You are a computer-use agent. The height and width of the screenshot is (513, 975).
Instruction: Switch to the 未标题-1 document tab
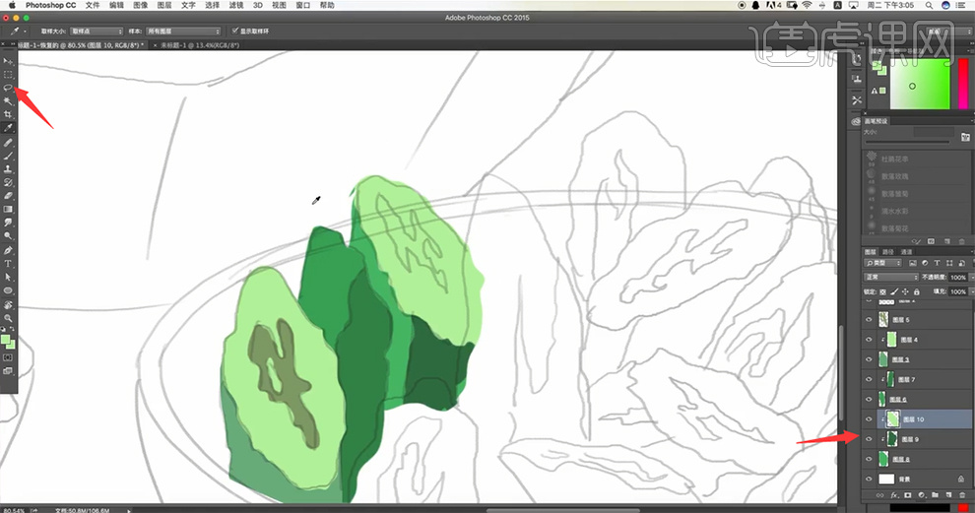[x=200, y=45]
